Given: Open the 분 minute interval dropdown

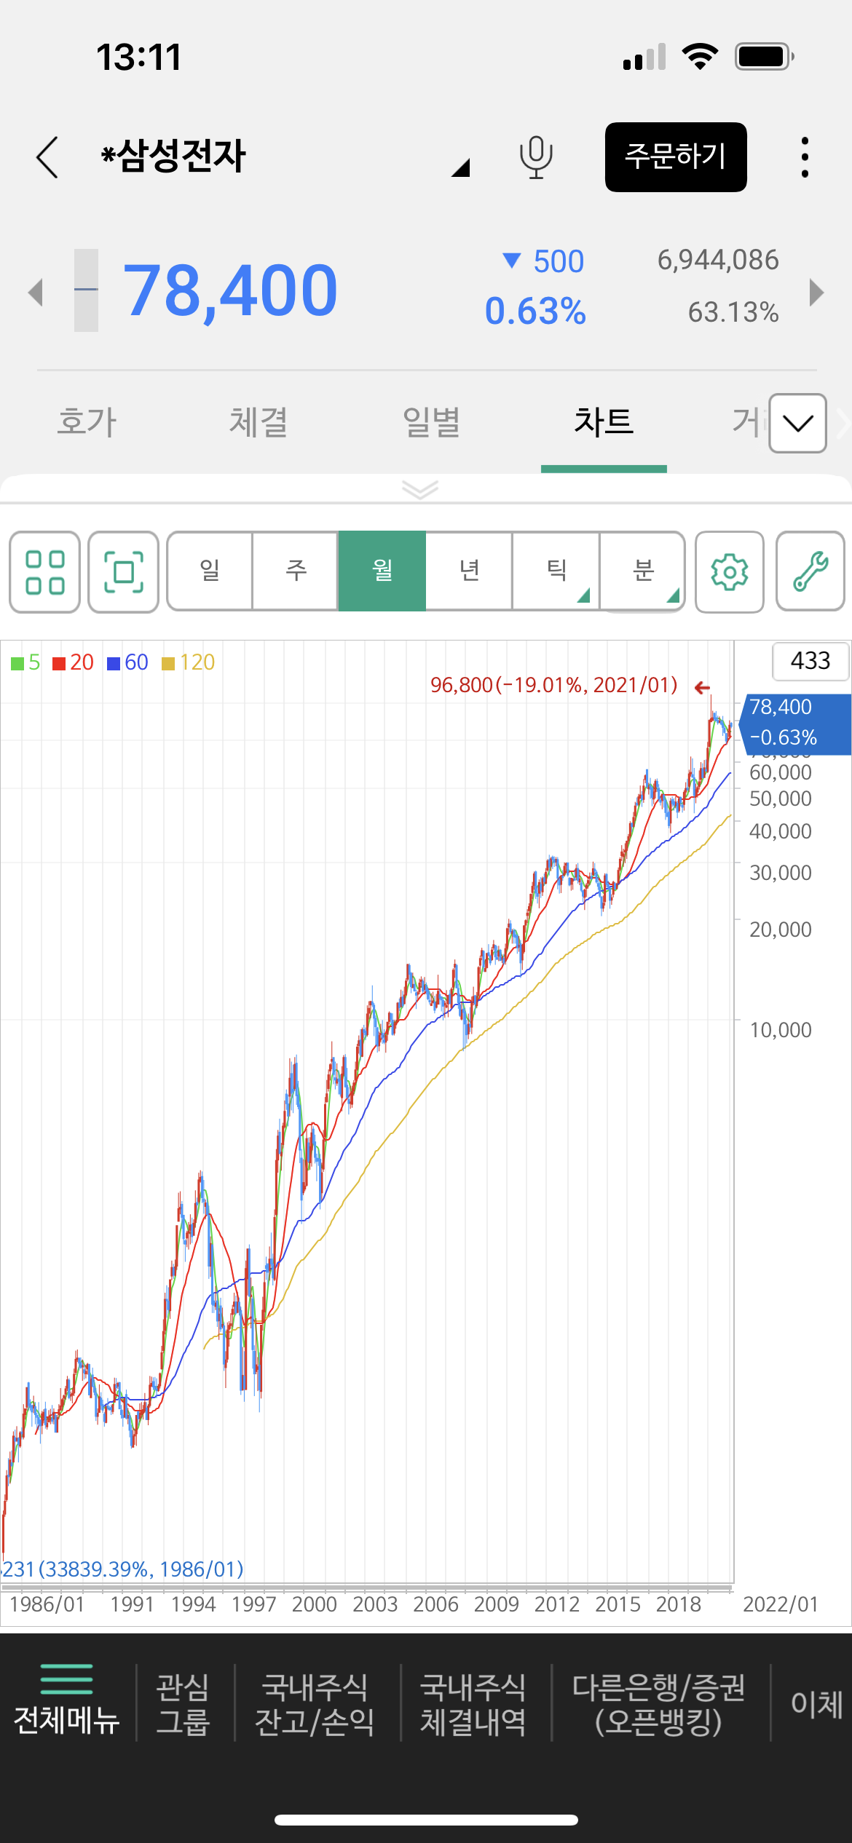Looking at the screenshot, I should 642,571.
